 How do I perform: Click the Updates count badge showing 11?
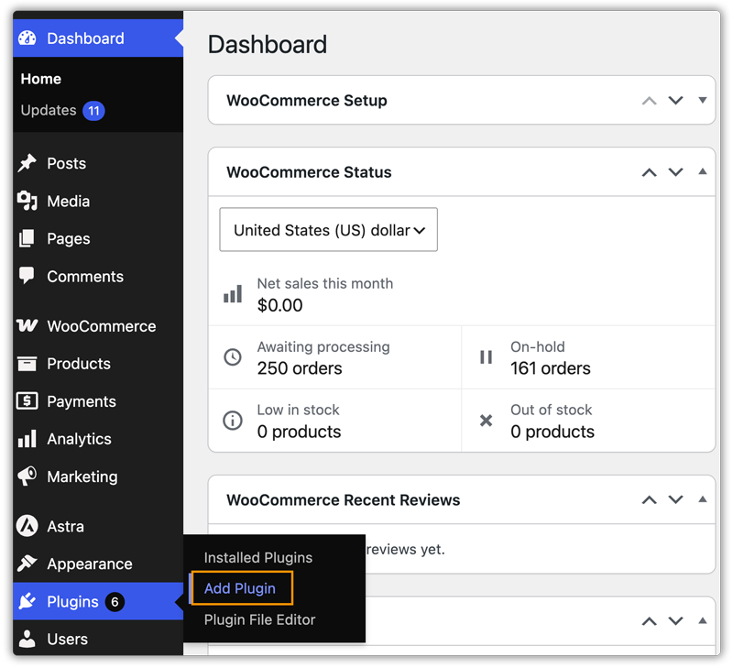click(x=94, y=111)
